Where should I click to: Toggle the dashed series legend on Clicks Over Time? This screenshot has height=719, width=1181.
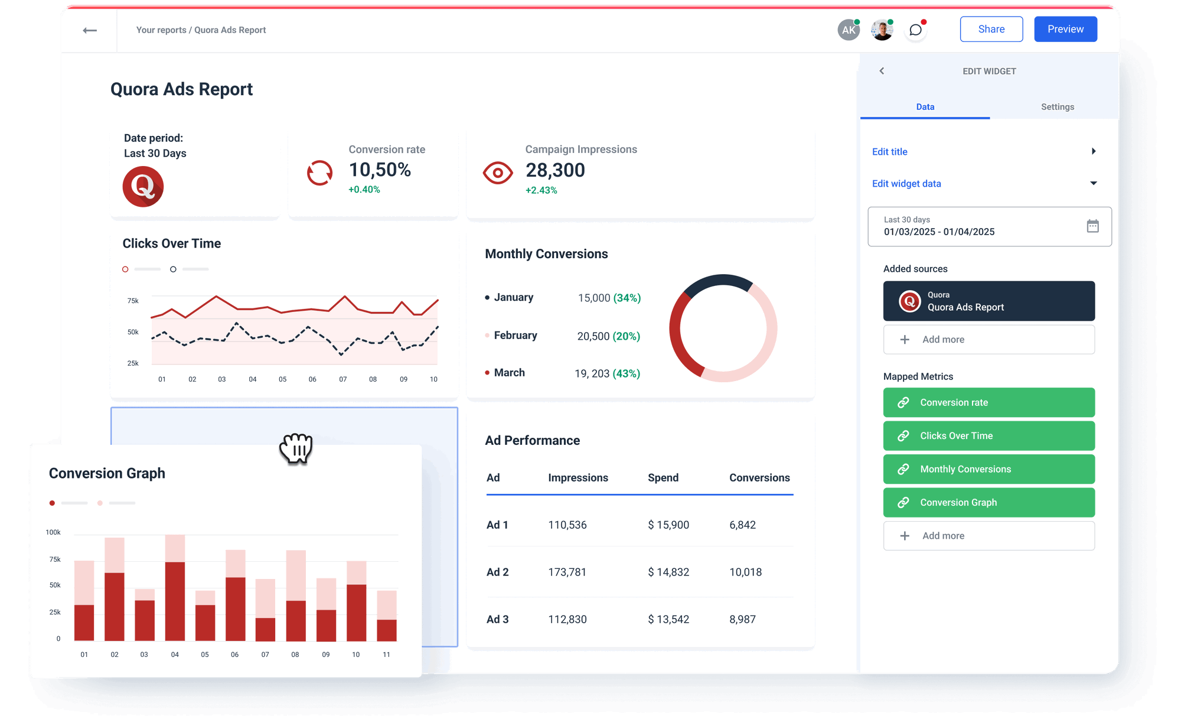click(174, 269)
